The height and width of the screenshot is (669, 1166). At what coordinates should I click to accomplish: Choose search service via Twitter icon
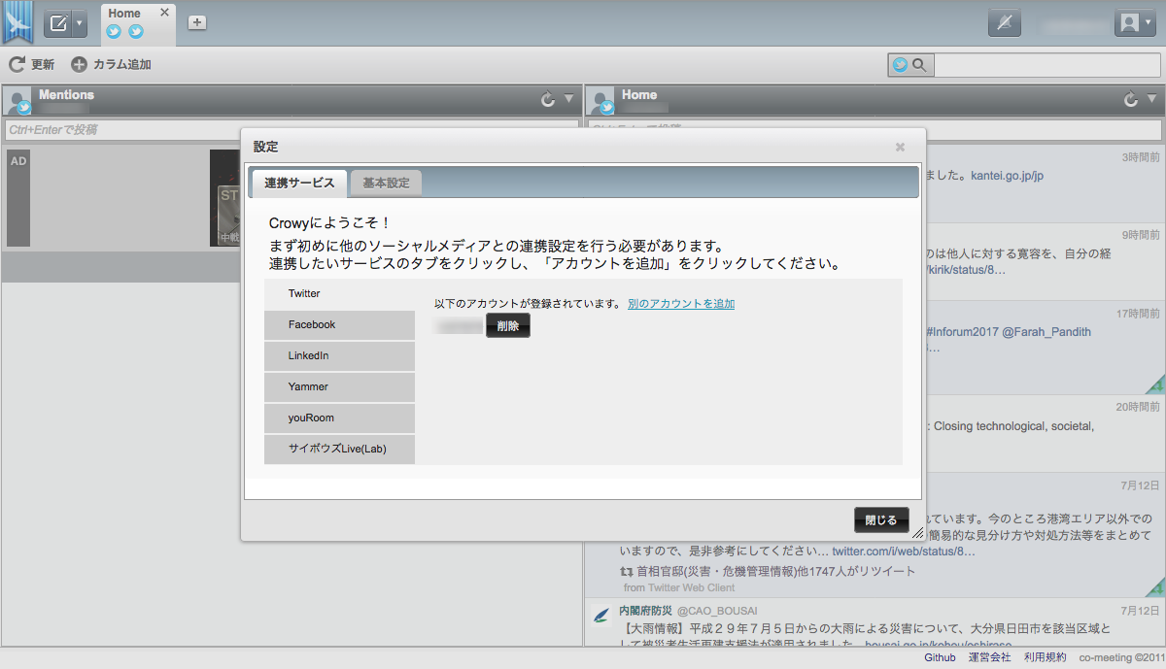tap(900, 65)
